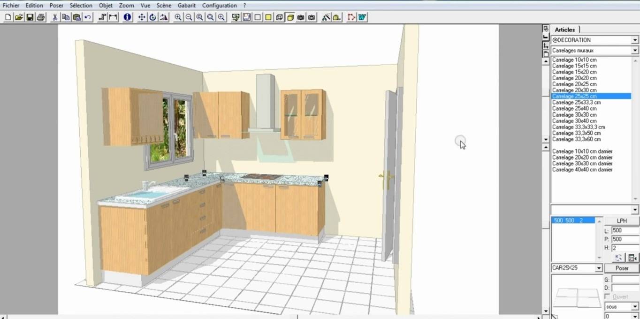Click the Rotate tool icon
640x319 pixels.
click(152, 17)
